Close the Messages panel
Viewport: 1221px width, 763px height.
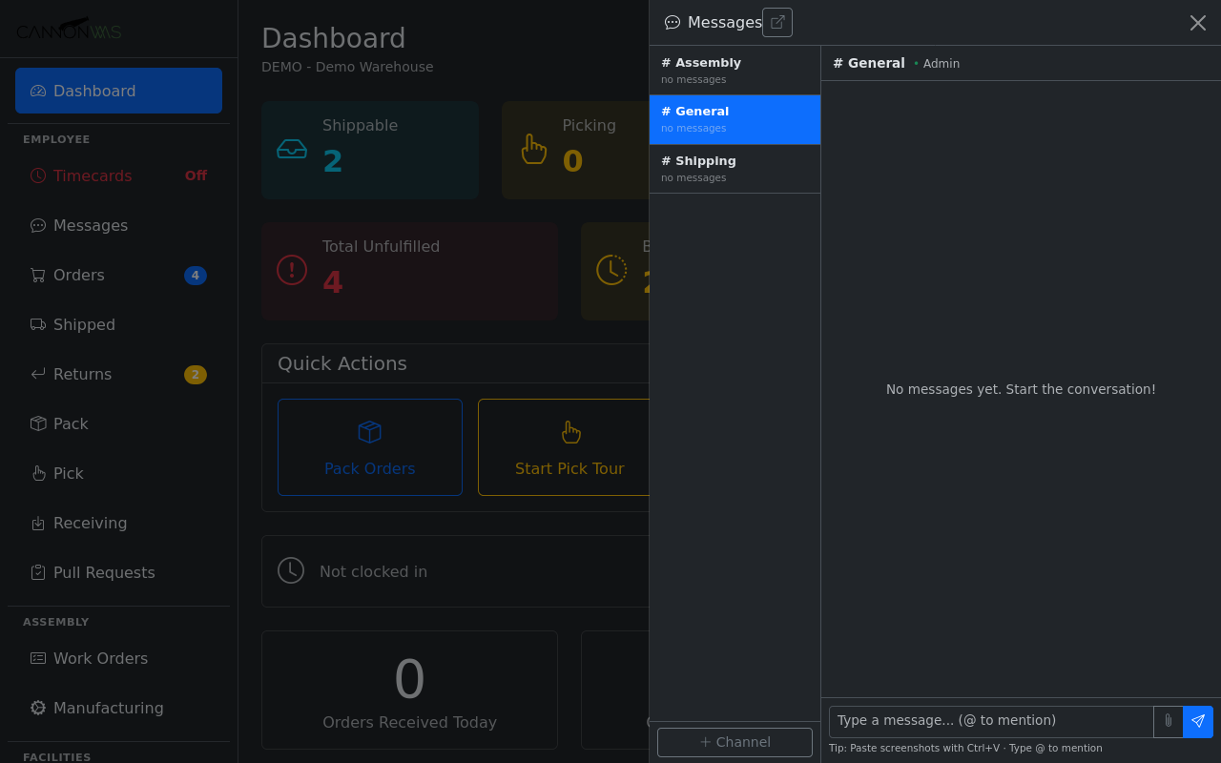[1197, 22]
